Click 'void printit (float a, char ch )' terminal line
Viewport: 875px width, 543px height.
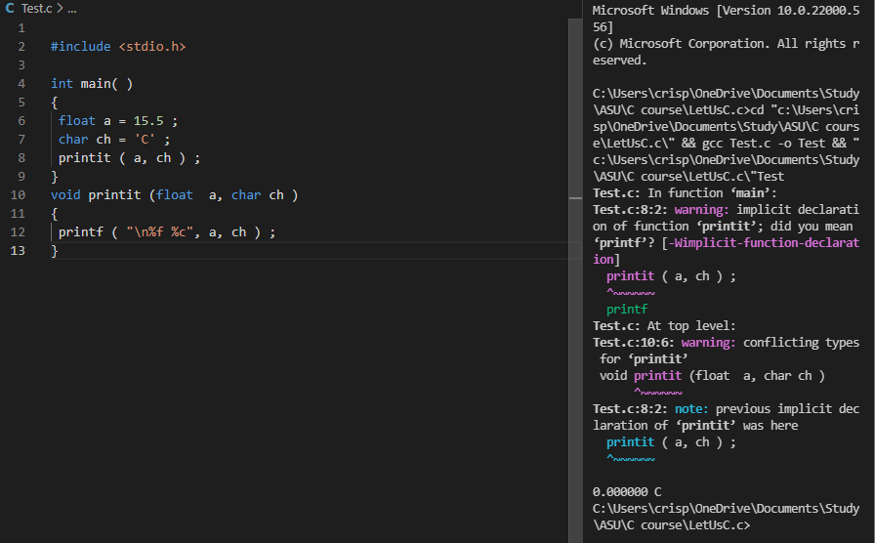712,376
